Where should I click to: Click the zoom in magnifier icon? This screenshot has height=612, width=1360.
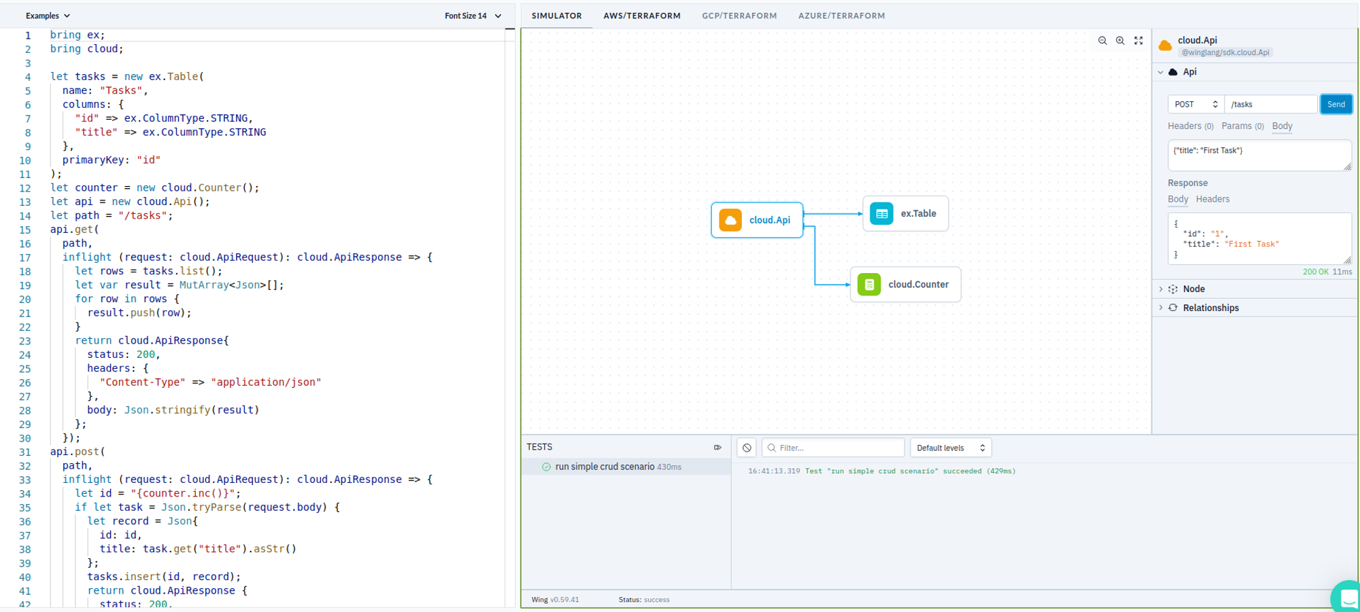[x=1120, y=41]
